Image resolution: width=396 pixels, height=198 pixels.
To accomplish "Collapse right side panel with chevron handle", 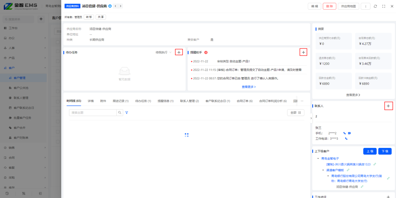I will 311,118.
